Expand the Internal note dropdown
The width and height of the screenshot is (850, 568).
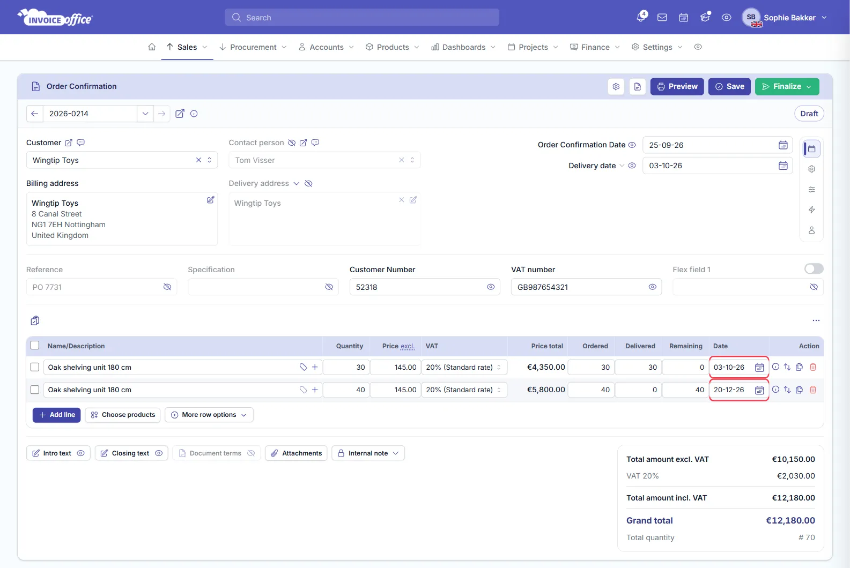coord(368,453)
